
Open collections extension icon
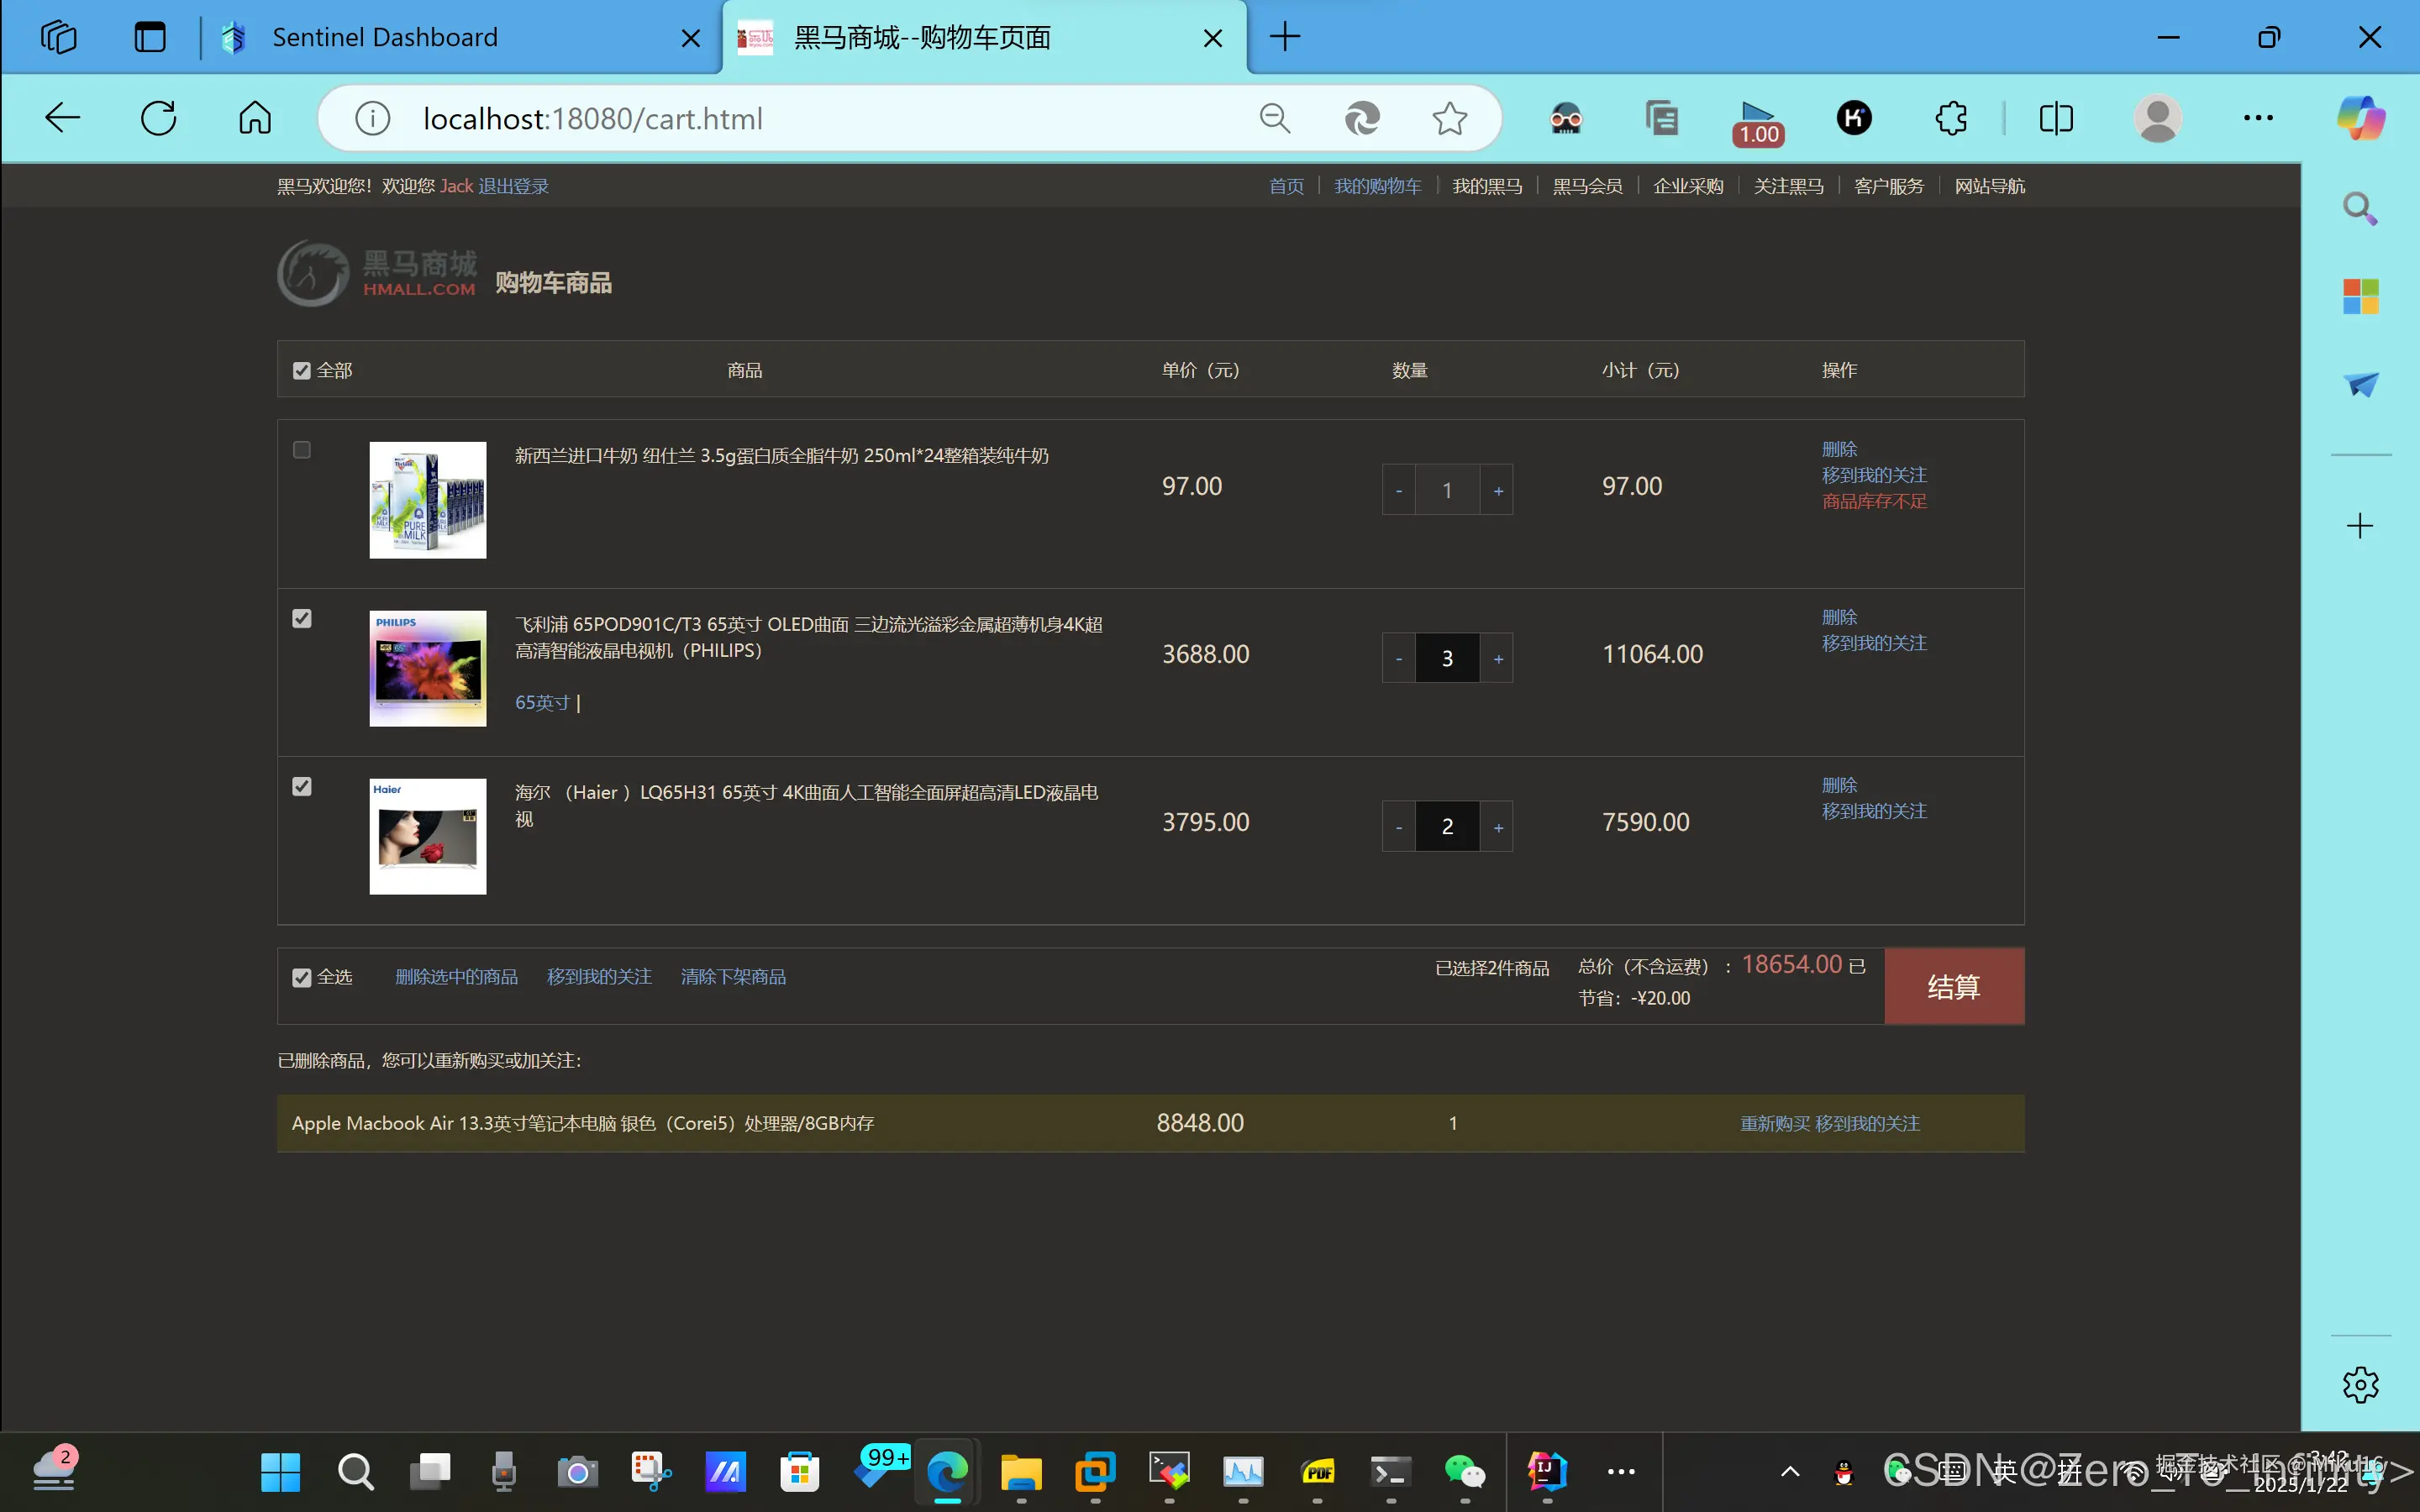(x=1661, y=119)
